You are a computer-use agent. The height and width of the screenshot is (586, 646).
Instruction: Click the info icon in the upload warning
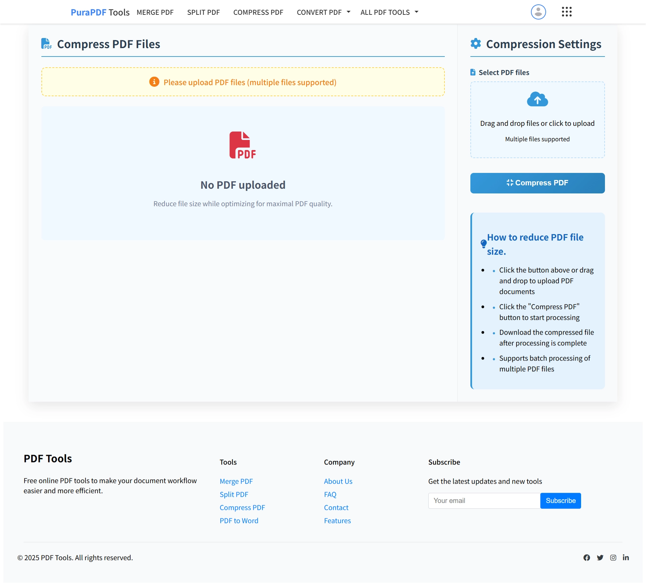154,81
